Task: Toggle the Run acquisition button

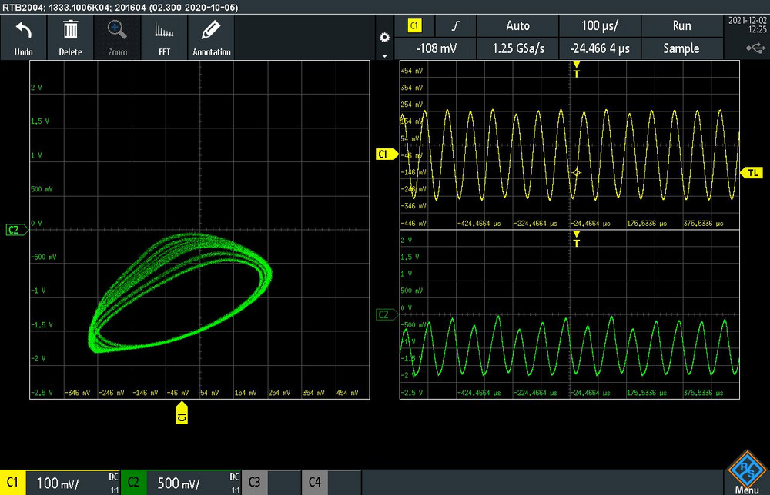Action: (681, 26)
